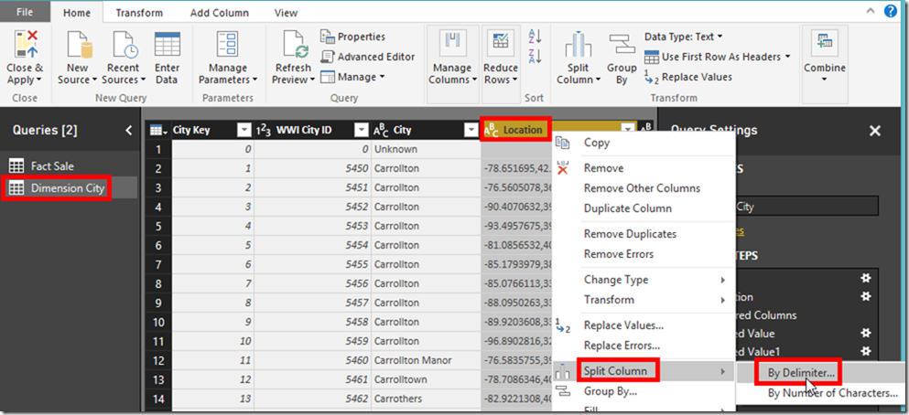Click the City column ABC type icon
This screenshot has height=415, width=909.
click(381, 130)
